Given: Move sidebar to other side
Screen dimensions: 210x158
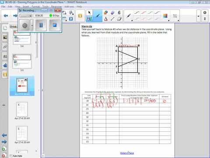Looking at the screenshot, I should coord(4,105).
